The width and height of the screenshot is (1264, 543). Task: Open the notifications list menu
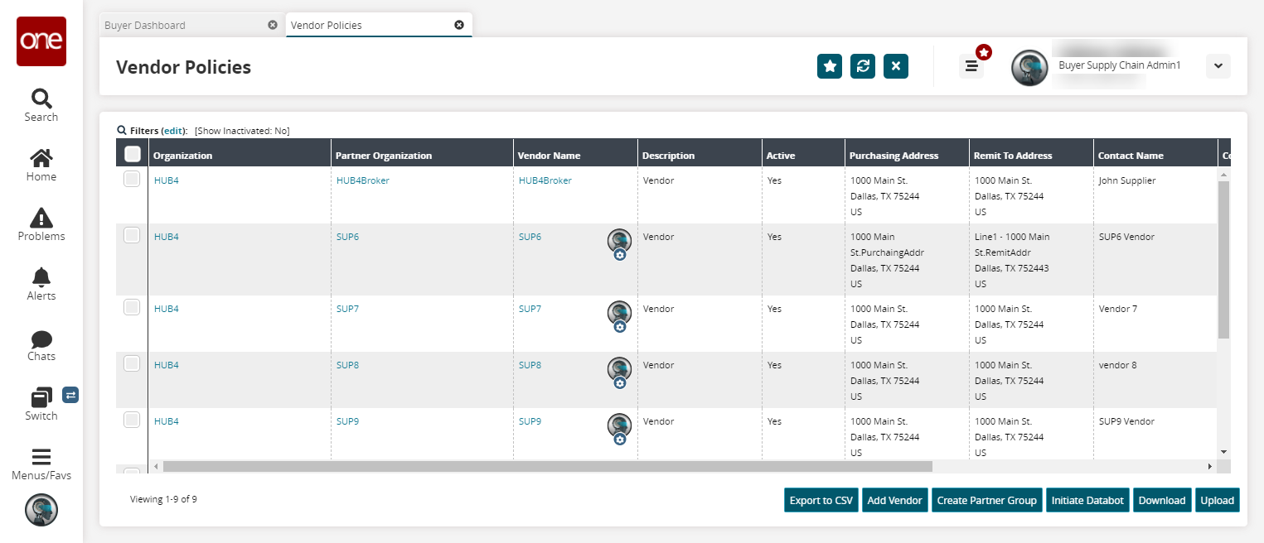coord(971,66)
